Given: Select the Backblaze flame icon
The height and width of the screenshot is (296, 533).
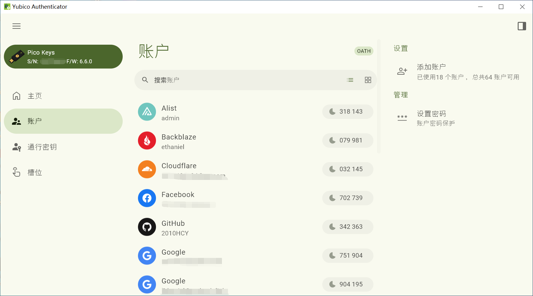Looking at the screenshot, I should click(x=147, y=141).
